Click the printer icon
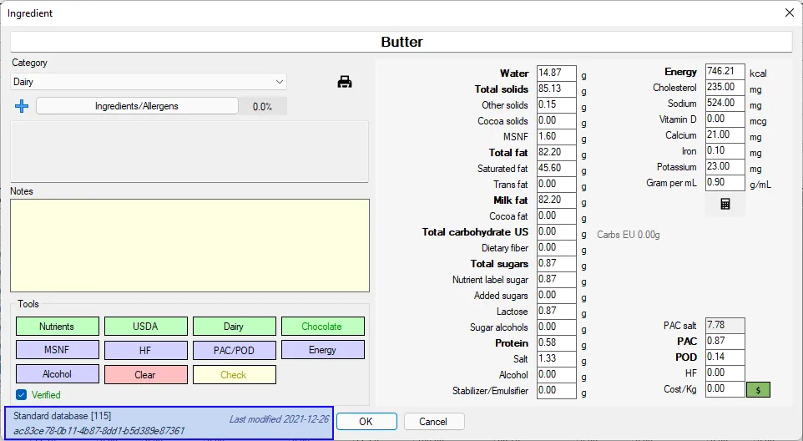 (x=345, y=82)
